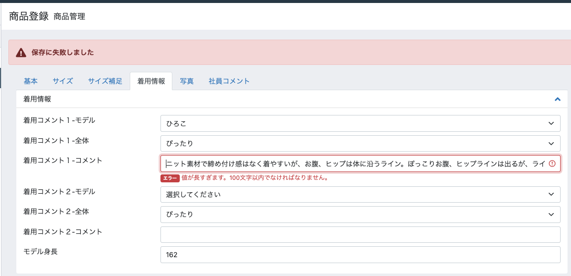Click into the 着用コメント1-コメント text field
This screenshot has height=276, width=571.
point(354,164)
